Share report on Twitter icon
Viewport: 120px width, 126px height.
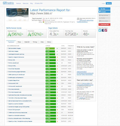coord(100,30)
